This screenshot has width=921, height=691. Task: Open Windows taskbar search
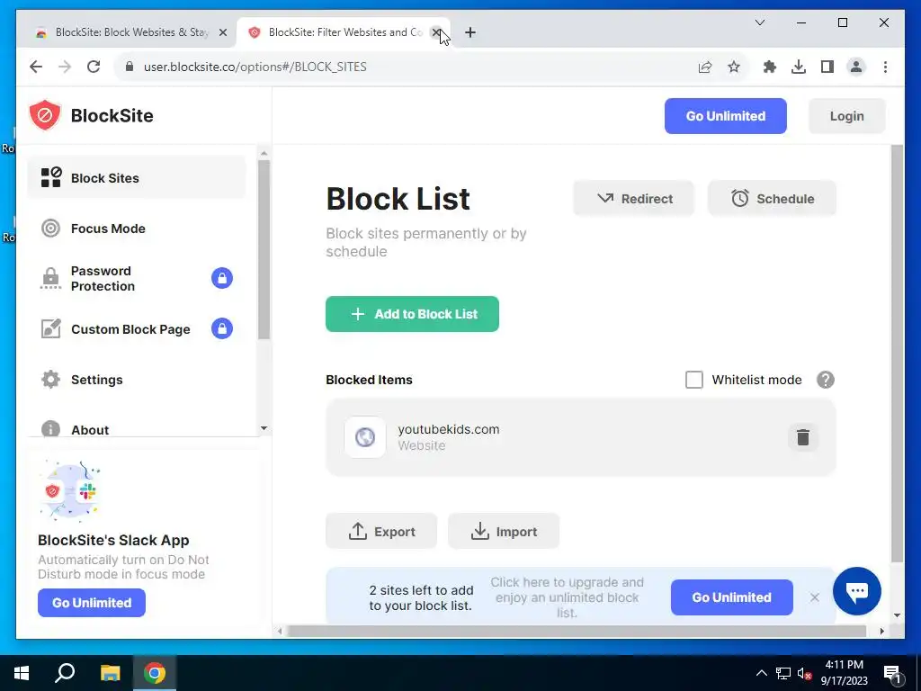click(x=65, y=673)
